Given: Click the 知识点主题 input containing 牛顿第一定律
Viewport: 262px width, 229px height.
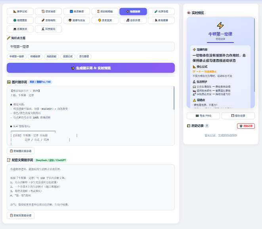Looking at the screenshot, I should [x=91, y=47].
